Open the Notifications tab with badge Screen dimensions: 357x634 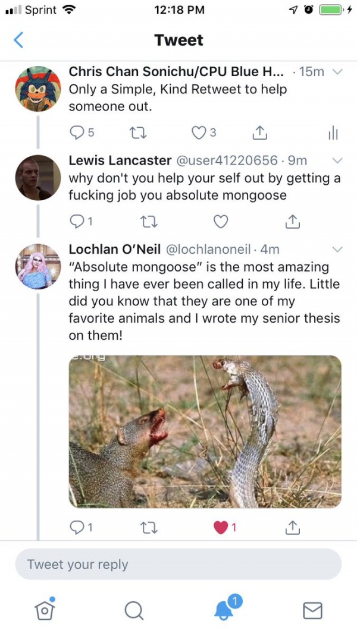[x=223, y=610]
